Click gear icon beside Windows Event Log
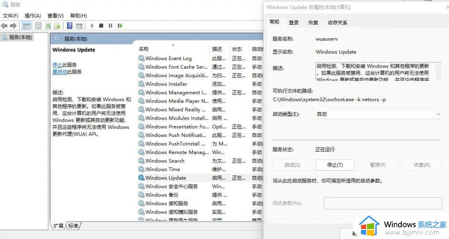Screen dimensions: 449x239 (141, 58)
